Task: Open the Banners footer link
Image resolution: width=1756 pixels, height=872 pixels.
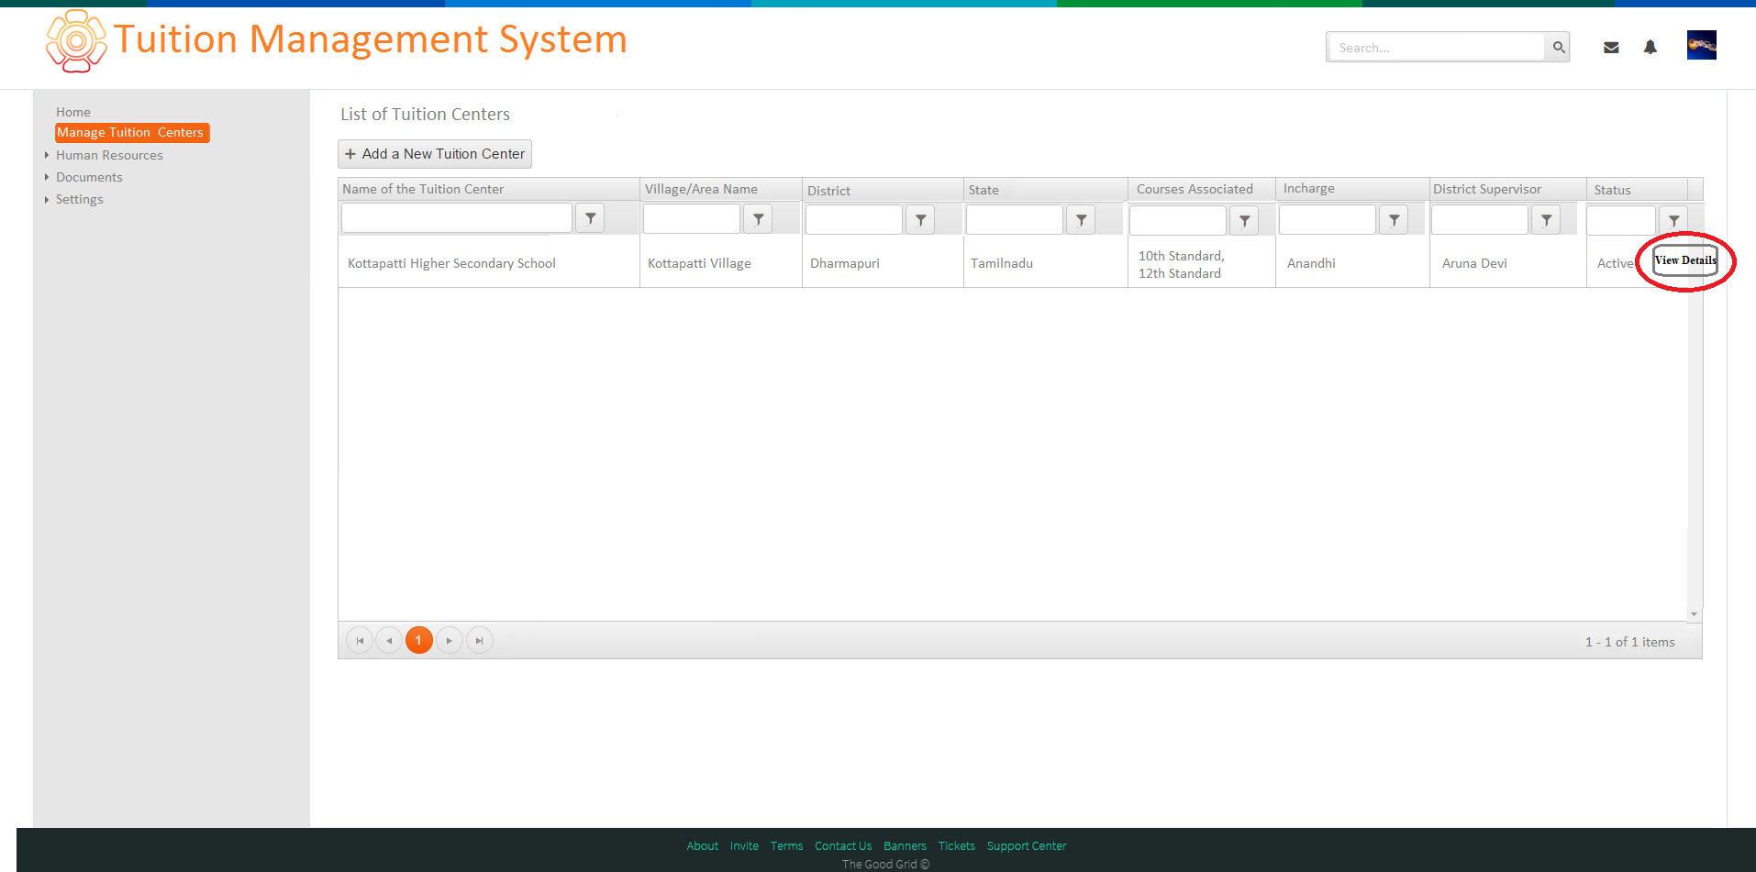Action: point(905,846)
